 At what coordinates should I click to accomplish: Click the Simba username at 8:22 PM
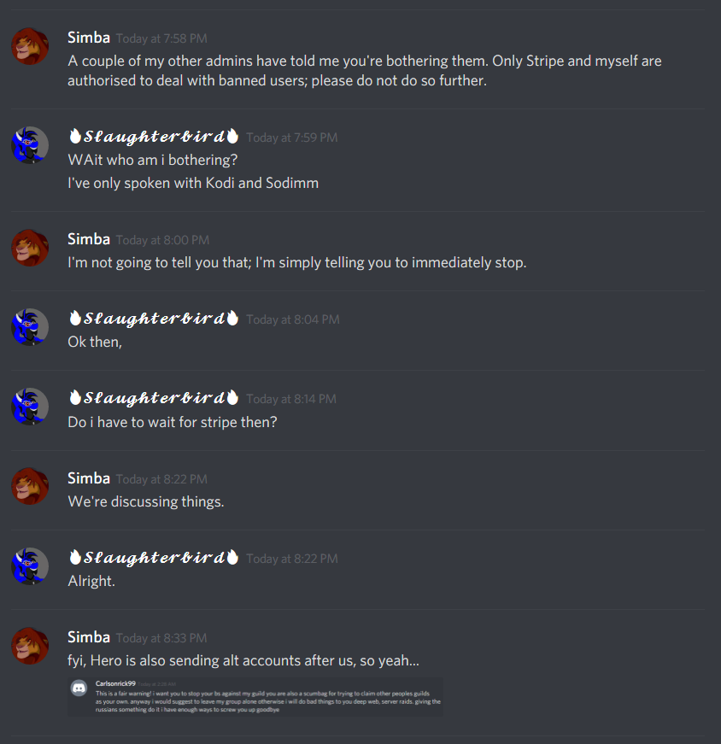[x=89, y=478]
